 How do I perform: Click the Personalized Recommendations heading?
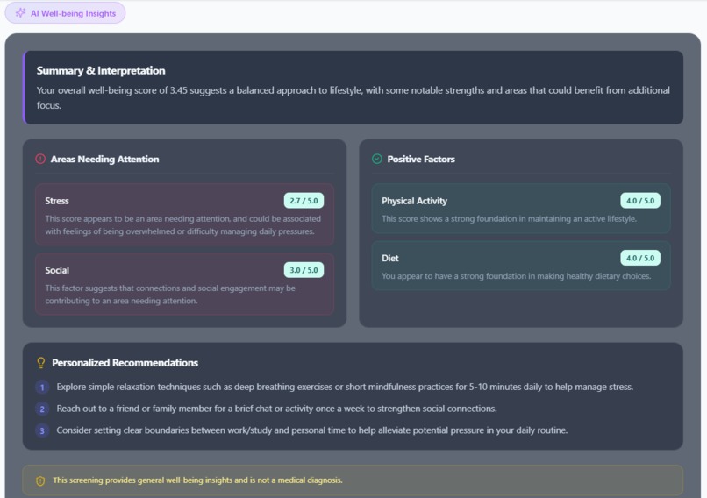point(125,363)
